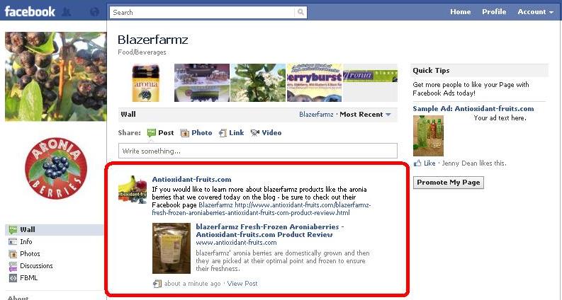Image resolution: width=562 pixels, height=300 pixels.
Task: Click the Write something input field
Action: point(258,151)
